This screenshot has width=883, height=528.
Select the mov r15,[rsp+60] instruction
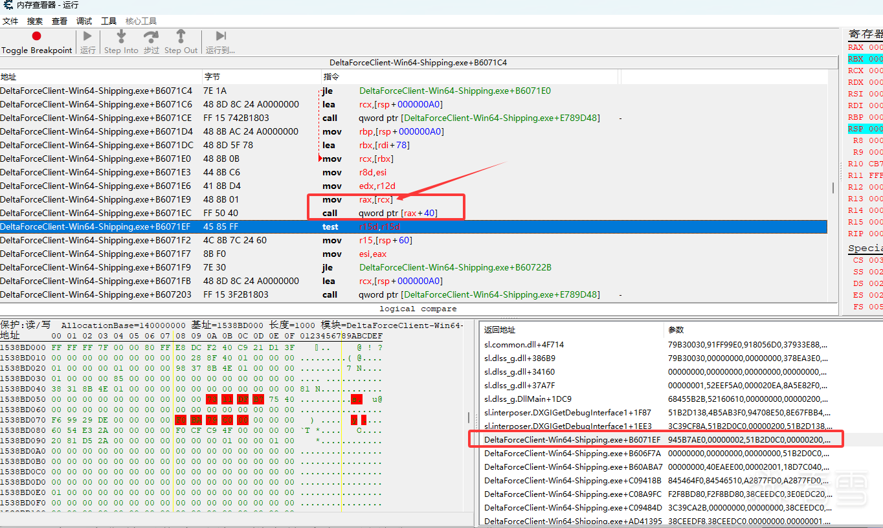[414, 240]
